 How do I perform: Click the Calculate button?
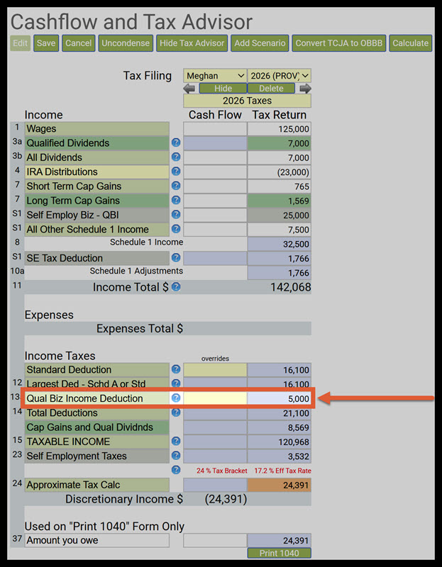(x=411, y=43)
